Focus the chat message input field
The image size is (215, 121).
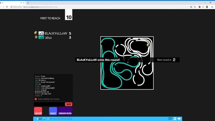[x=49, y=104]
